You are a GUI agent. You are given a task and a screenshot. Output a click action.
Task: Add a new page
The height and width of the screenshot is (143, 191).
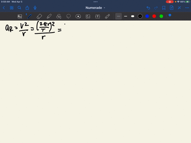coord(172,8)
